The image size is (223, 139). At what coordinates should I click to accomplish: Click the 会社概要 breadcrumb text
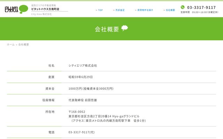click(x=24, y=44)
